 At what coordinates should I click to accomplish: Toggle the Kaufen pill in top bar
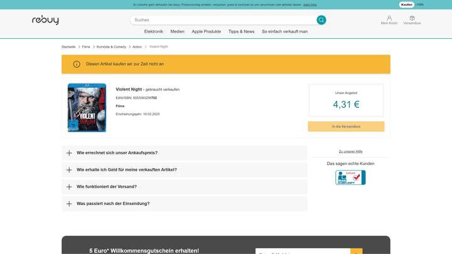tap(406, 4)
